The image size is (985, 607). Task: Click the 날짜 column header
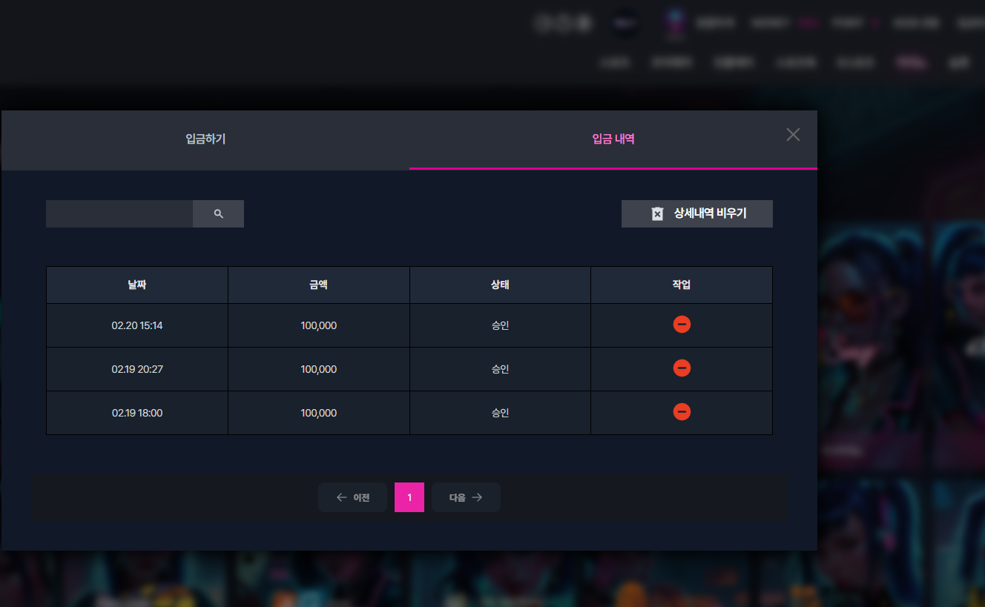137,285
